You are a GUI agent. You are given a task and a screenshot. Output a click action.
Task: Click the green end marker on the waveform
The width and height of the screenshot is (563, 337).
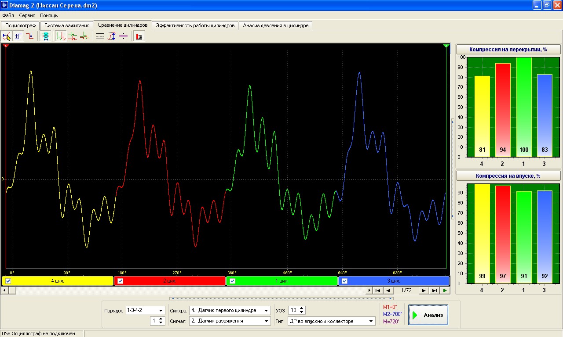pos(446,46)
